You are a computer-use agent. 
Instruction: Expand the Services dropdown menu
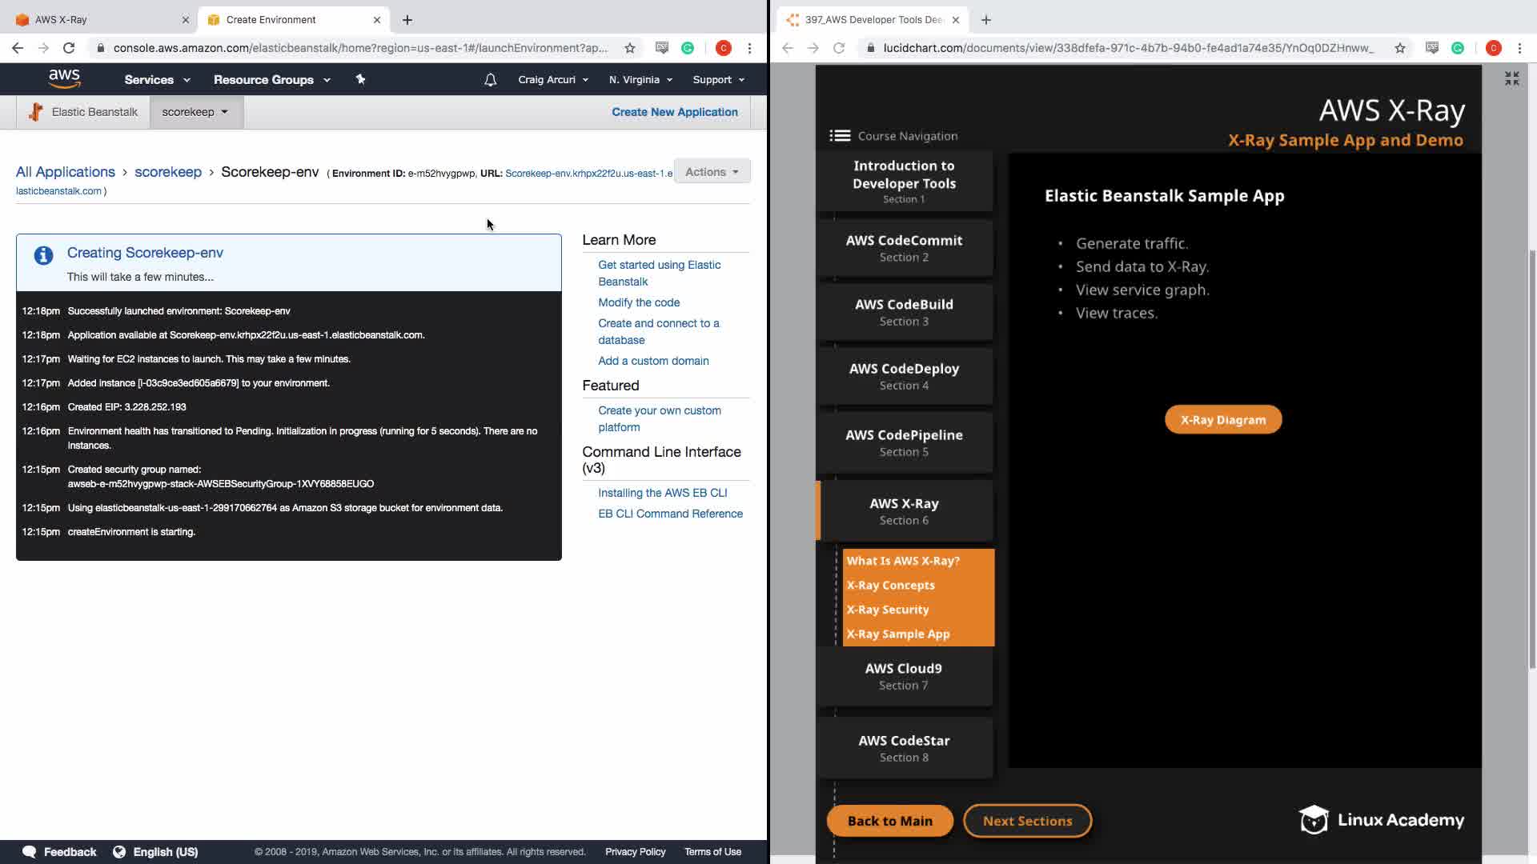click(x=157, y=80)
